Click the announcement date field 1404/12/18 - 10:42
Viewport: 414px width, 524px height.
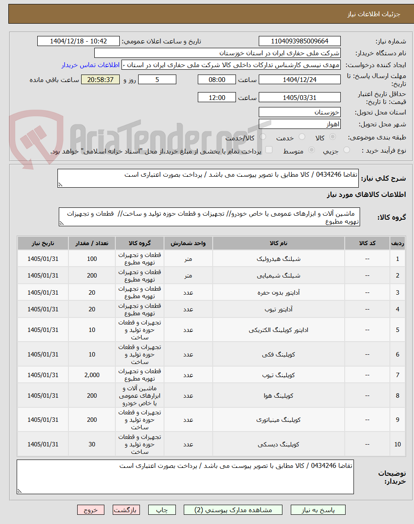click(79, 41)
